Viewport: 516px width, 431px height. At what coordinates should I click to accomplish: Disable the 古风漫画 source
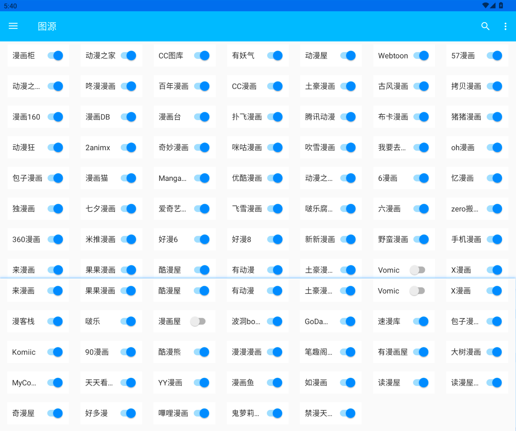[421, 86]
